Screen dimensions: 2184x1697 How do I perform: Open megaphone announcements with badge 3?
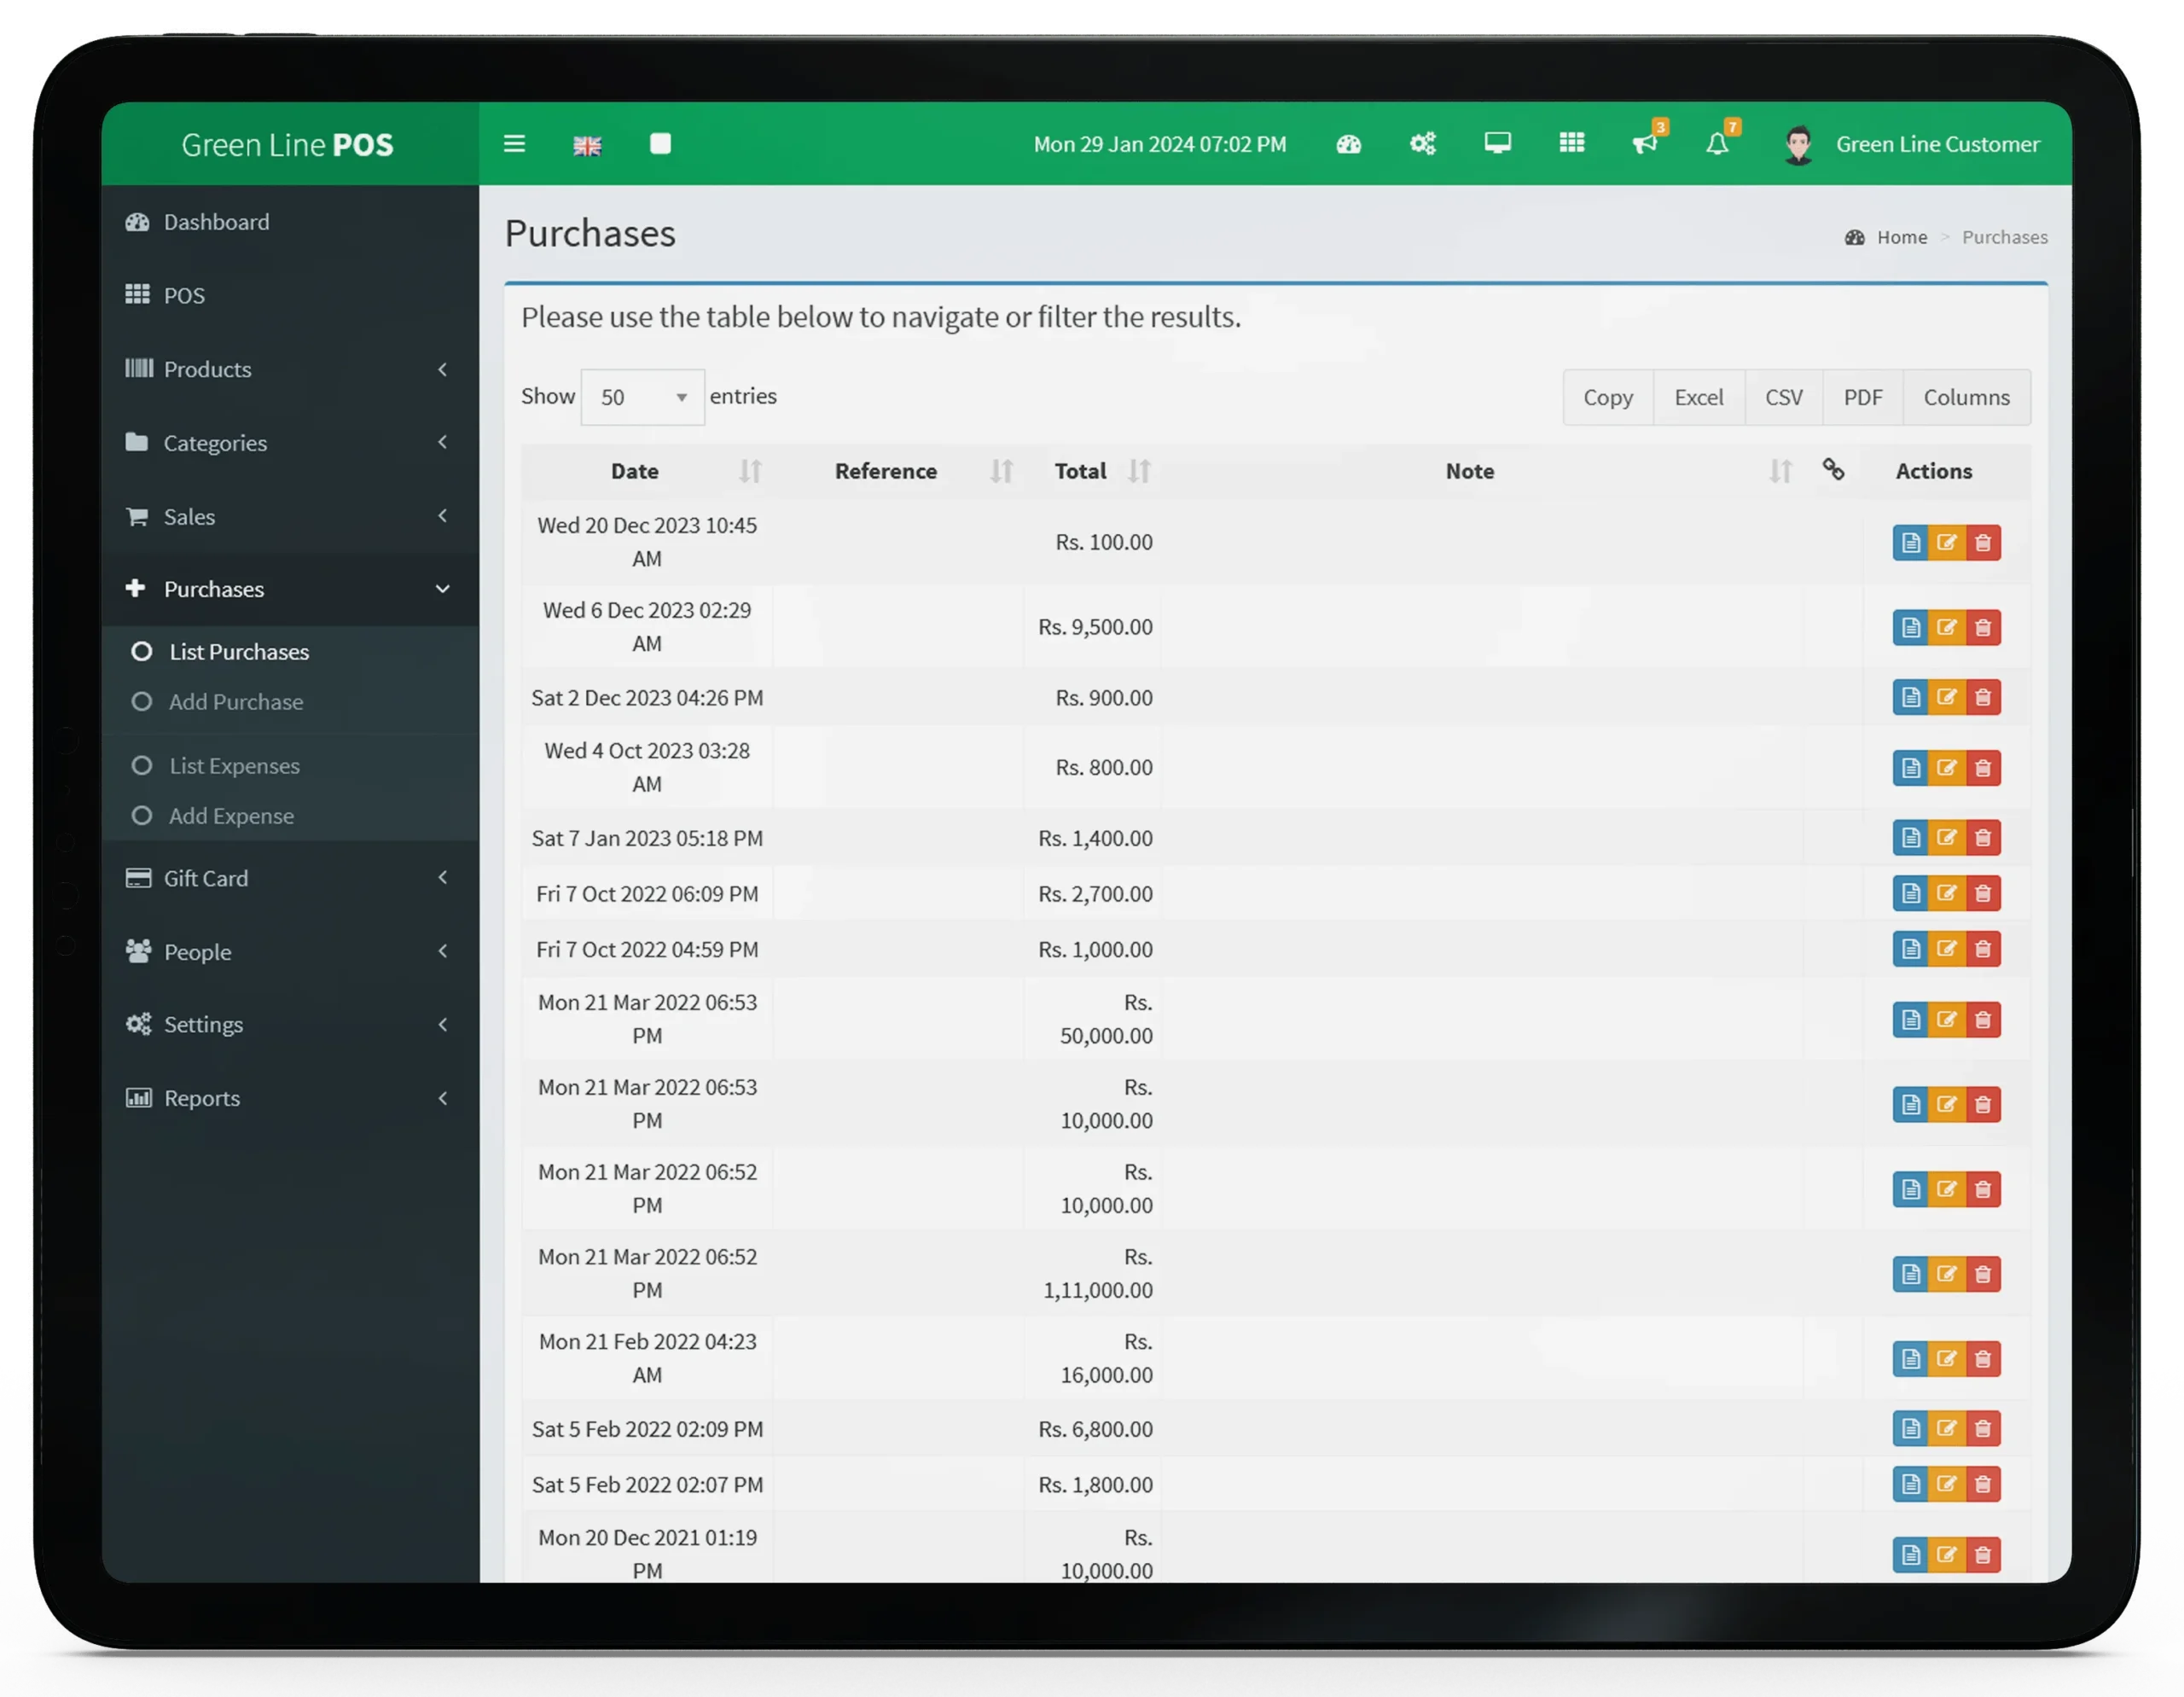pyautogui.click(x=1645, y=144)
